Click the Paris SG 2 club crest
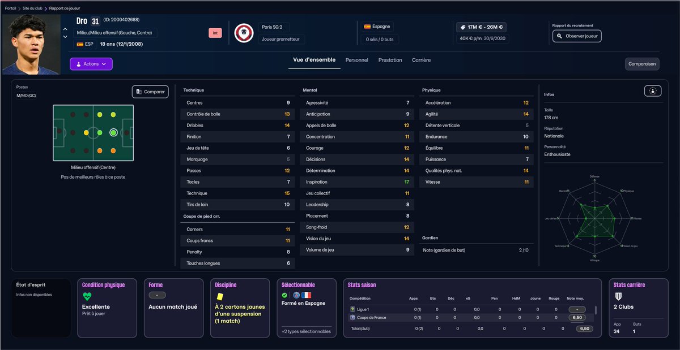This screenshot has width=680, height=350. 244,33
